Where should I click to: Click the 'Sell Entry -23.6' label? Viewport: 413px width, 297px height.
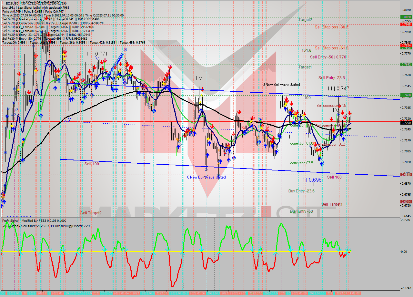click(331, 78)
